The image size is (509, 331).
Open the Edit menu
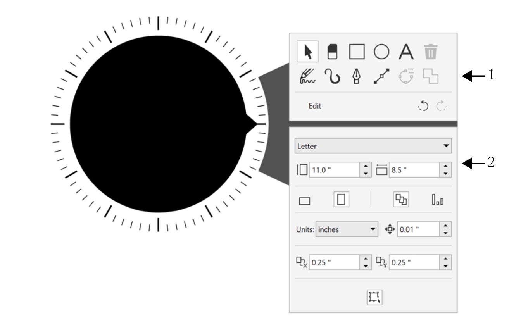tap(315, 106)
